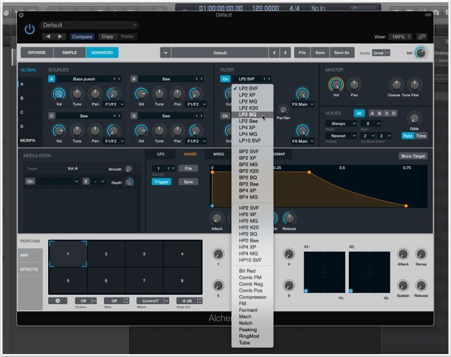Go to next preset with right arrow

tap(60, 36)
